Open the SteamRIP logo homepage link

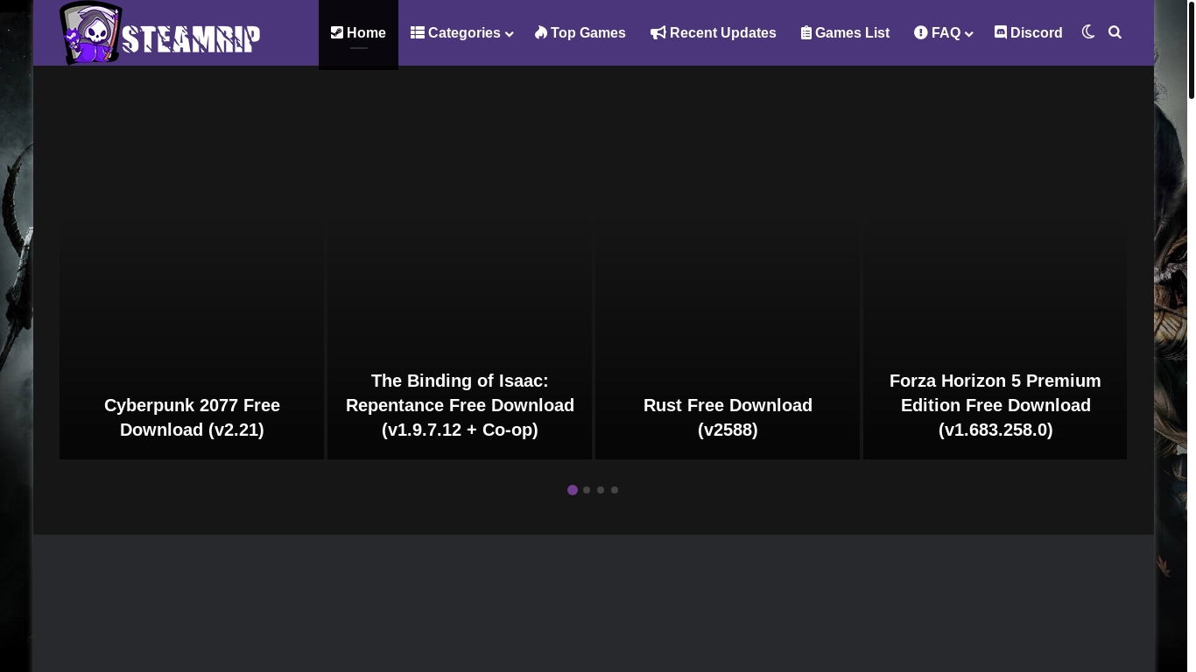tap(160, 33)
